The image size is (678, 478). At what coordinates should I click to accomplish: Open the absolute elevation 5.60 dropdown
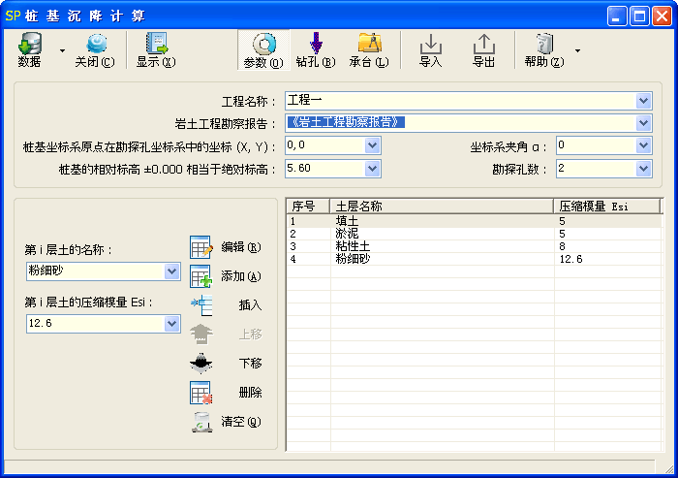[x=372, y=169]
